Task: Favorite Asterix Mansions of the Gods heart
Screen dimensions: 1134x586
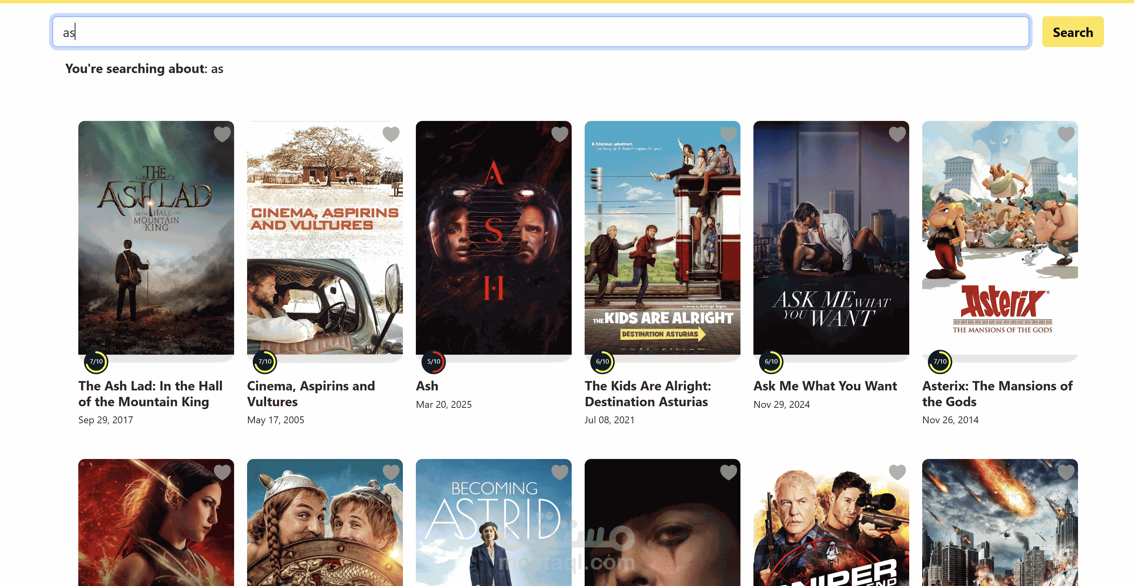Action: point(1066,134)
